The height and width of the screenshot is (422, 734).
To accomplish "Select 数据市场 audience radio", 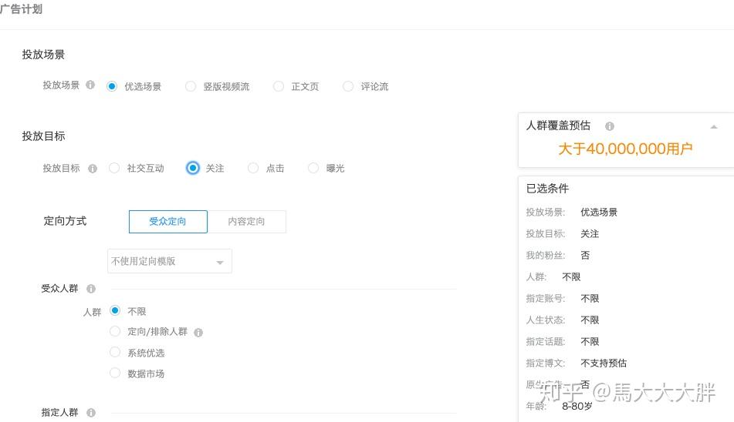I will [x=115, y=373].
